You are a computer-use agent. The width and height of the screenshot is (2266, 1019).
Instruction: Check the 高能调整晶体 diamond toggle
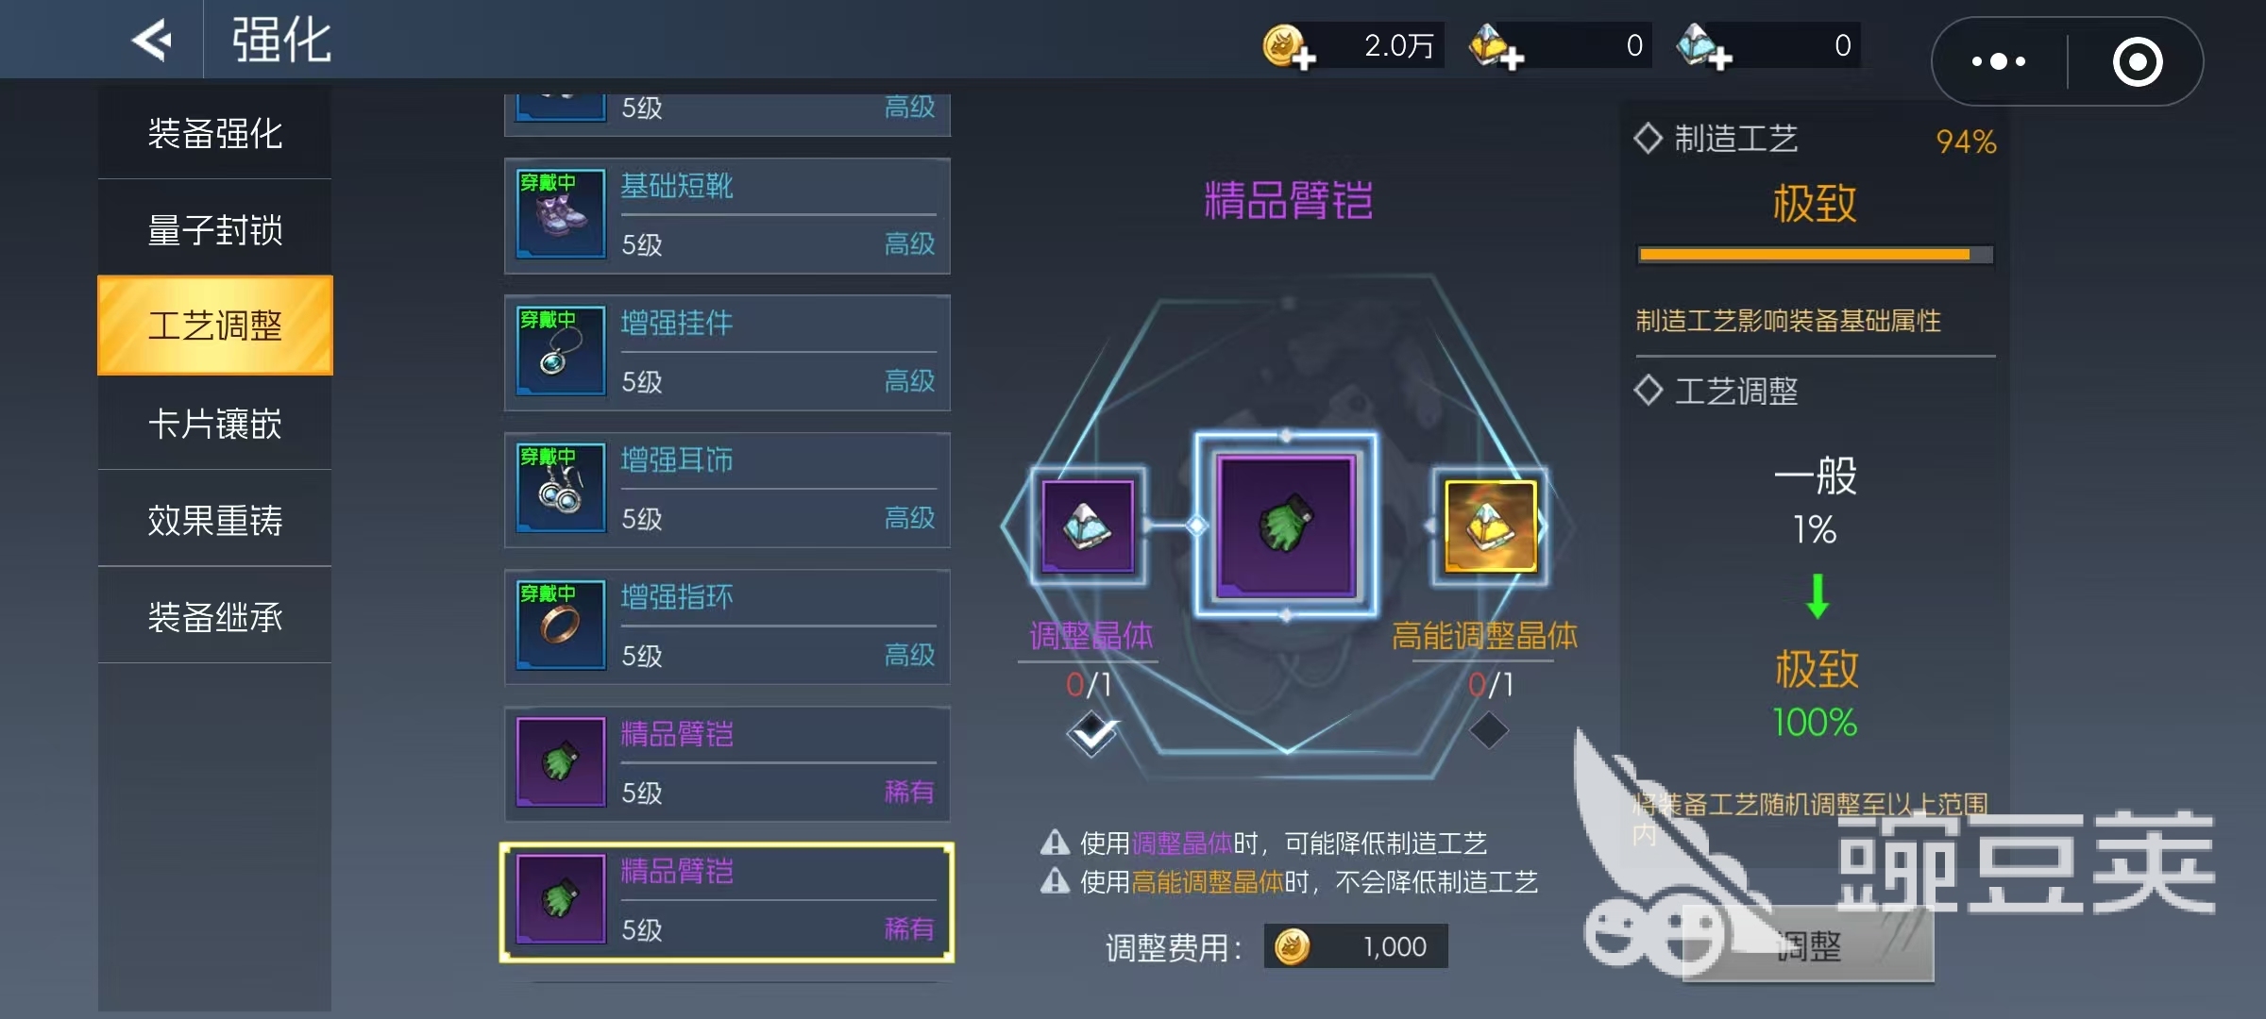pyautogui.click(x=1489, y=730)
